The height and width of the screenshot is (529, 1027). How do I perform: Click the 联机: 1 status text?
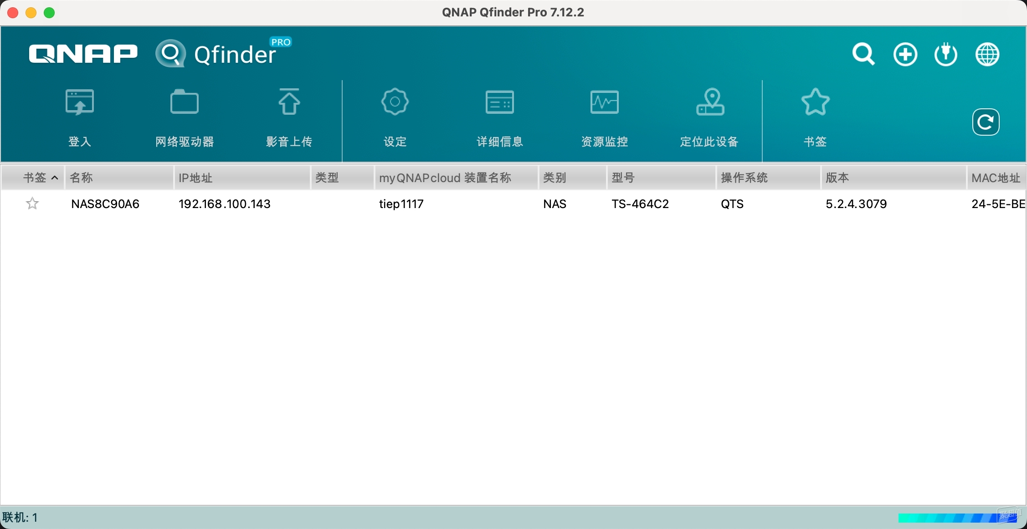click(20, 518)
